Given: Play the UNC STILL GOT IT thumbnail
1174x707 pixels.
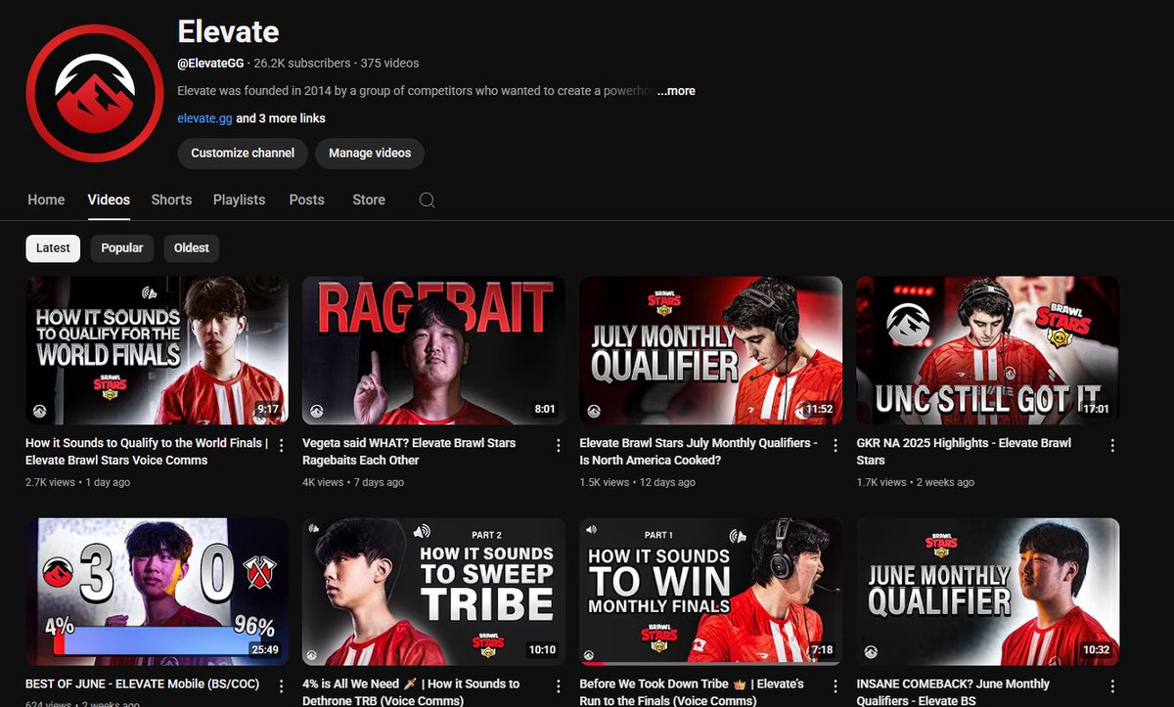Looking at the screenshot, I should tap(987, 350).
